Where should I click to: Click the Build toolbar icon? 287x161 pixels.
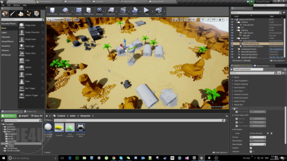coord(135,10)
